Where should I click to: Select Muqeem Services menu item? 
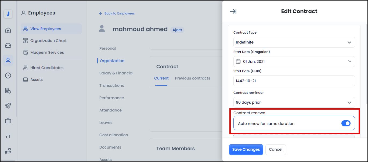47,52
